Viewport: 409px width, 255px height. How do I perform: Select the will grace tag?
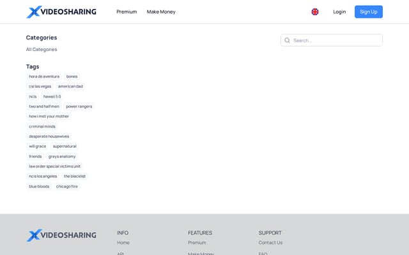click(x=37, y=147)
